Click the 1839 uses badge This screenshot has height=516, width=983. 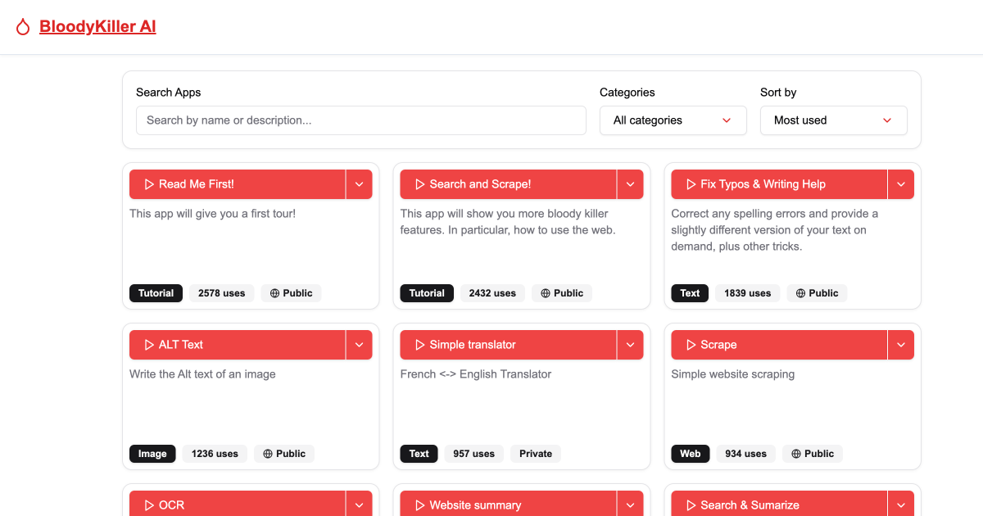(747, 293)
